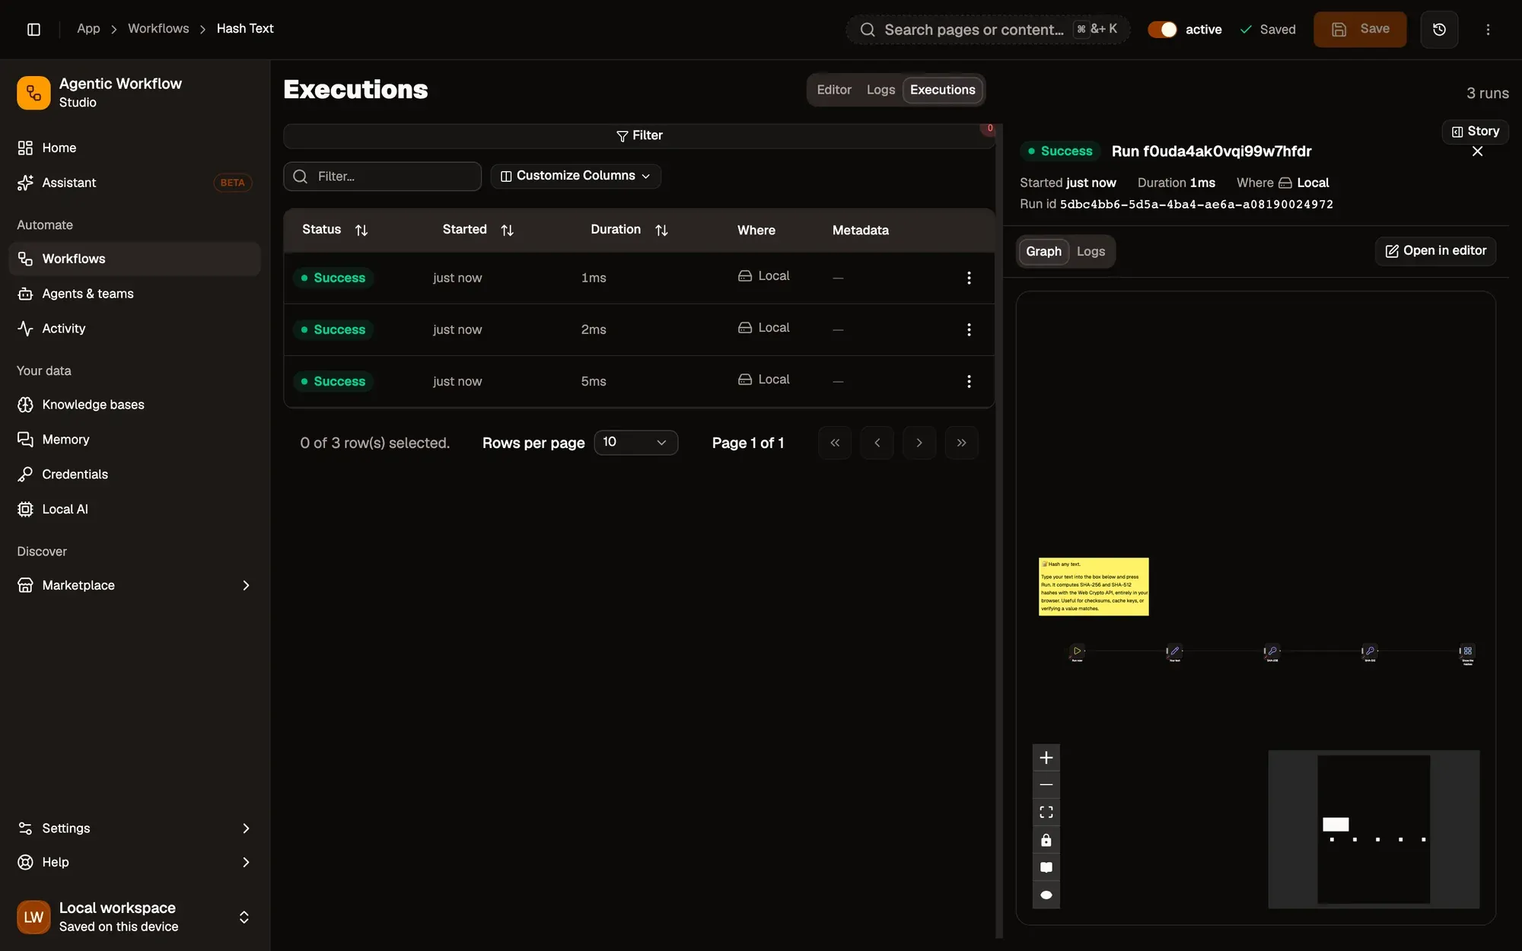The height and width of the screenshot is (951, 1522).
Task: Click the App breadcrumb link
Action: click(x=88, y=29)
